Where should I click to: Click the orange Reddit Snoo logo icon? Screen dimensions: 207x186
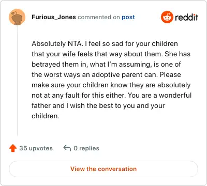(167, 17)
